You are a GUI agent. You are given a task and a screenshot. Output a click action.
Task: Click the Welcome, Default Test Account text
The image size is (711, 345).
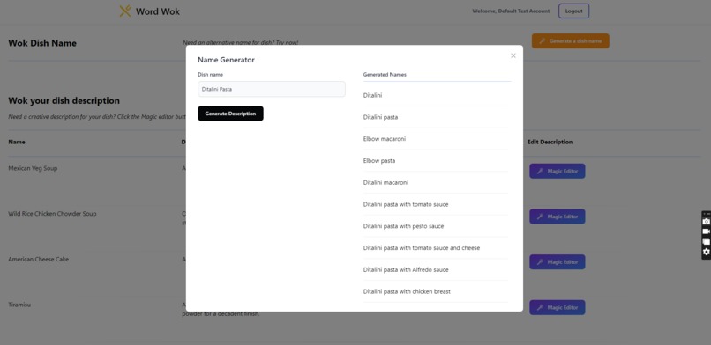point(511,11)
